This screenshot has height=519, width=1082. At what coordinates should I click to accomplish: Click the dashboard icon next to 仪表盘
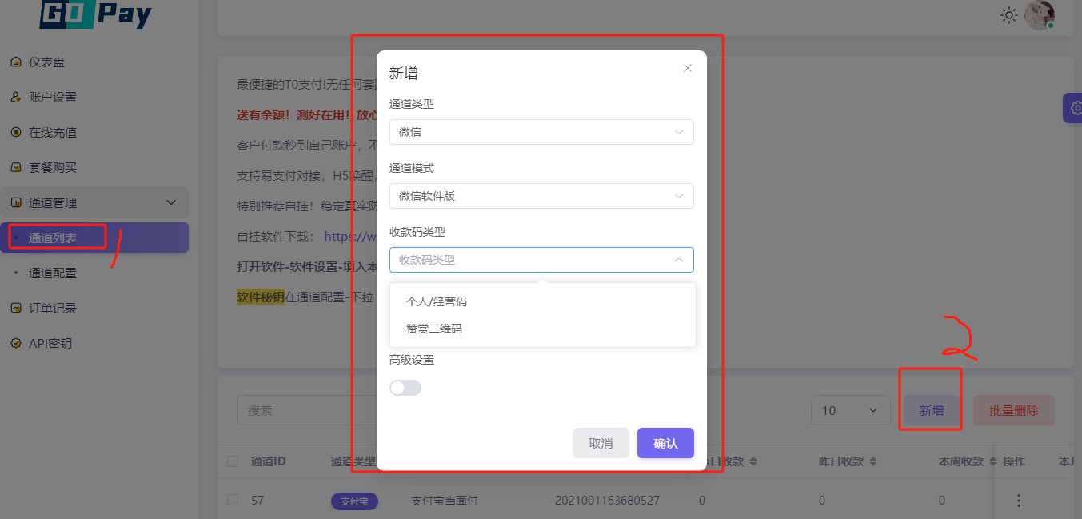[x=15, y=62]
